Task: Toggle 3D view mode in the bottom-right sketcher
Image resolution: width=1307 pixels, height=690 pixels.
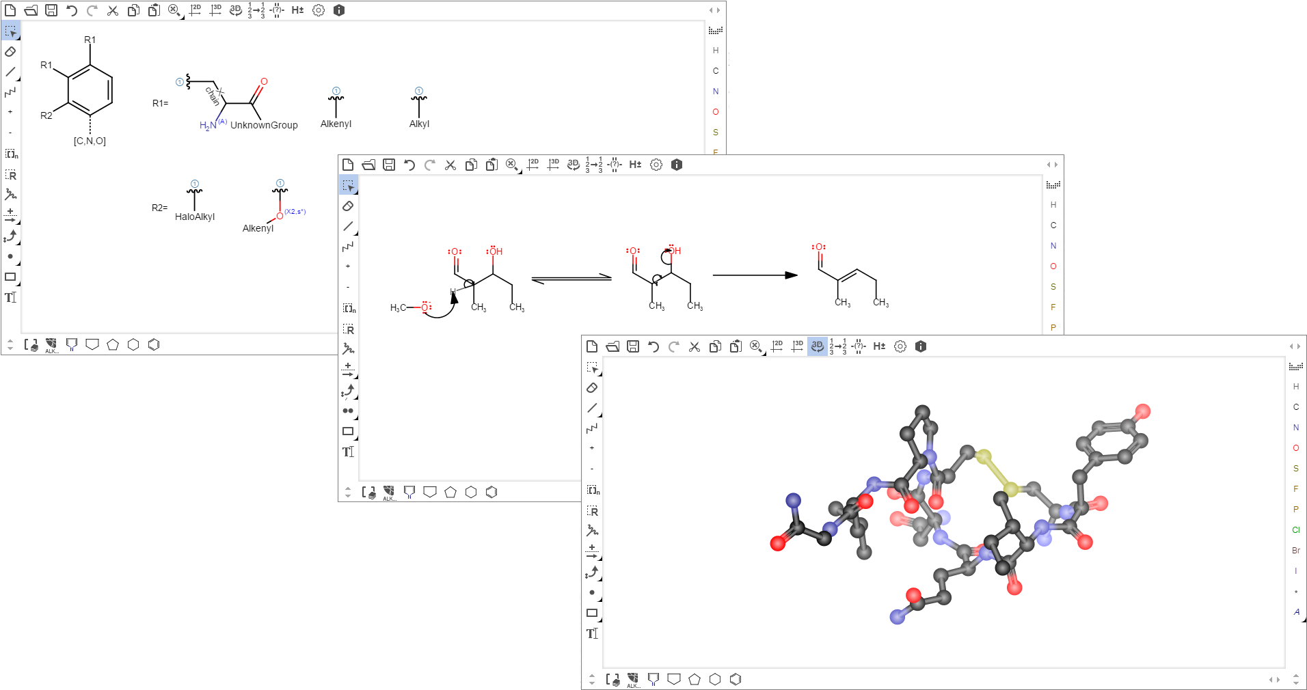Action: click(817, 346)
